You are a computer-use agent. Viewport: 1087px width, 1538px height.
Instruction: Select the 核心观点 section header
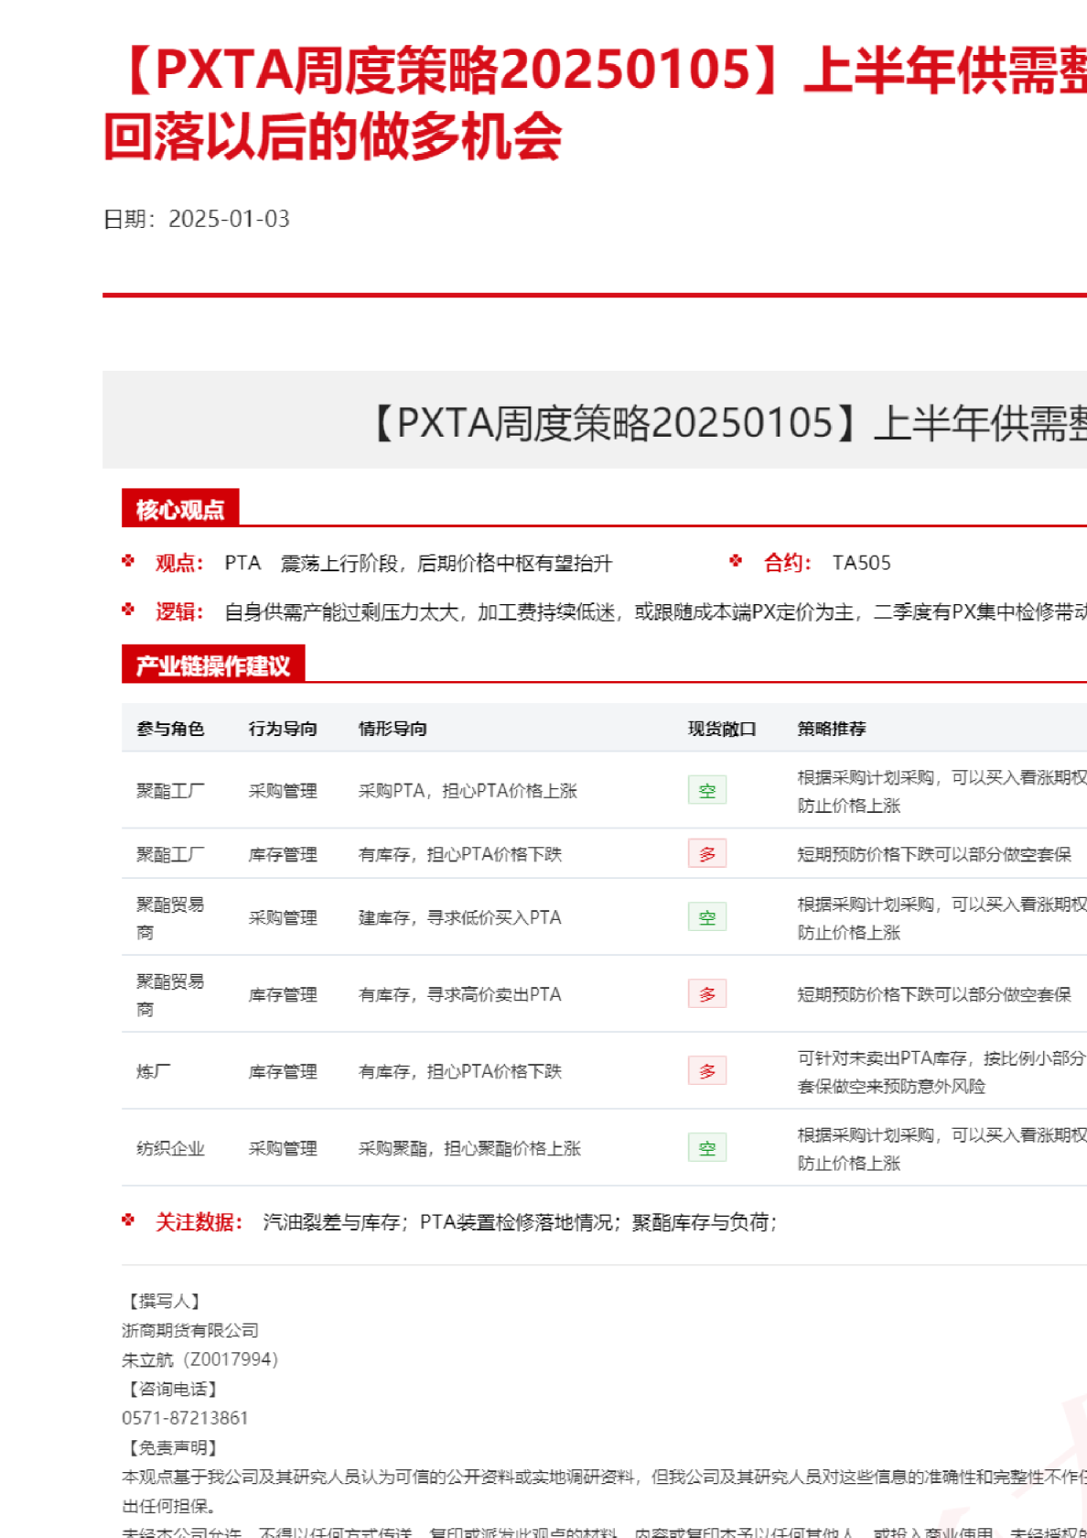180,509
